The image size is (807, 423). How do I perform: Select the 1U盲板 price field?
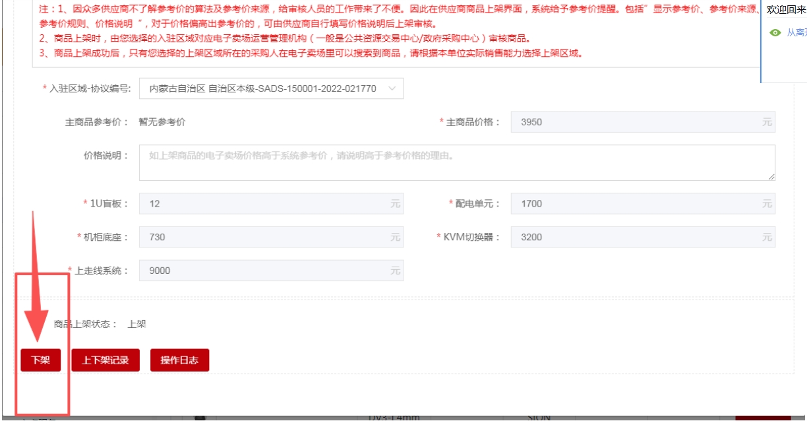click(x=264, y=204)
